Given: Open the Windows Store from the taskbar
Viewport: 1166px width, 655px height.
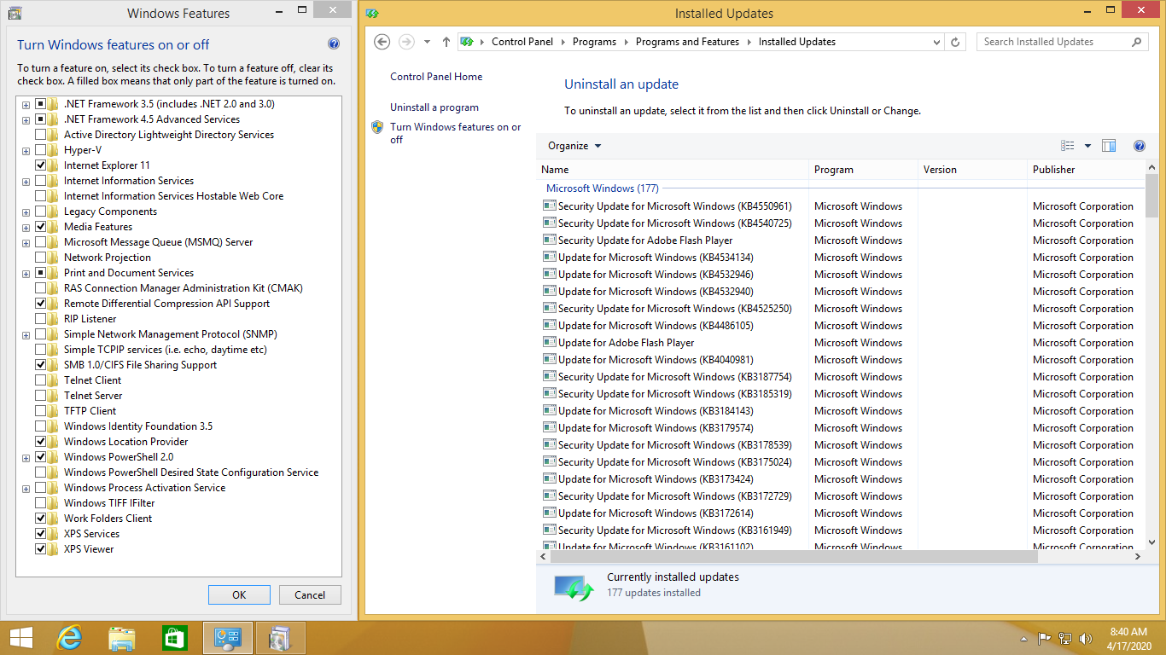Looking at the screenshot, I should pyautogui.click(x=174, y=638).
